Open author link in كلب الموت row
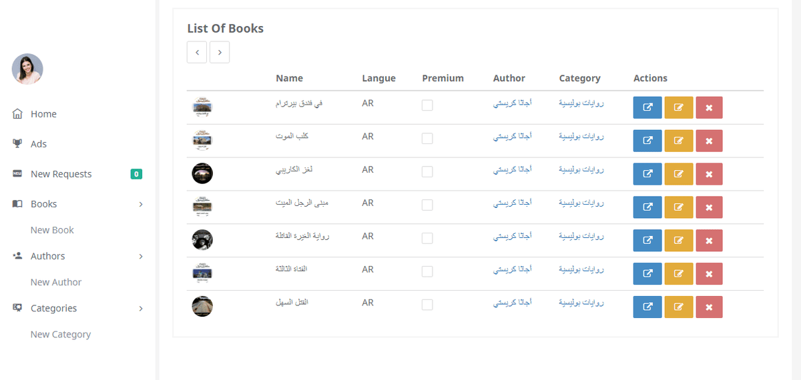The width and height of the screenshot is (801, 380). pos(513,137)
